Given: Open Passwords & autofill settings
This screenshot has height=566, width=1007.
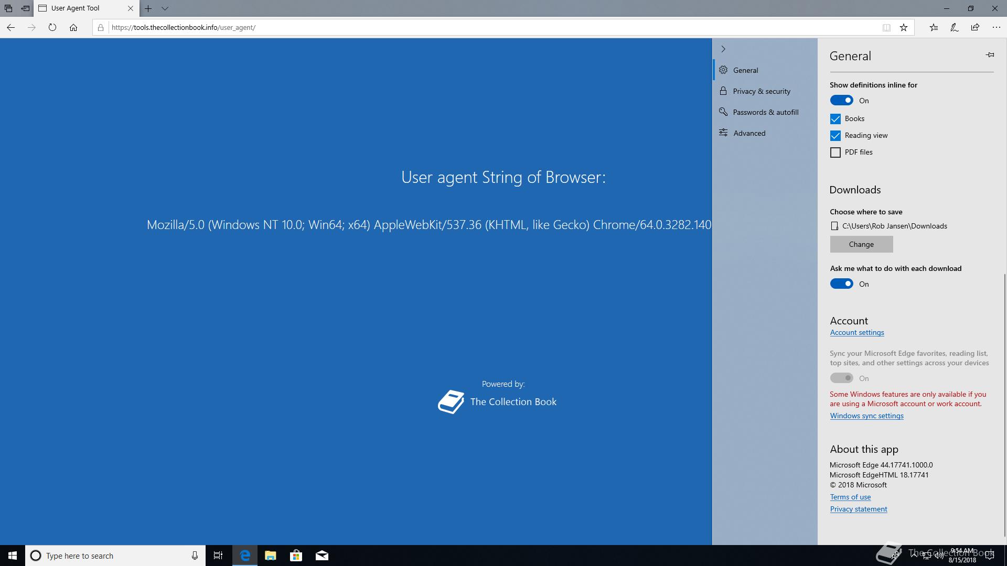Looking at the screenshot, I should click(x=765, y=112).
